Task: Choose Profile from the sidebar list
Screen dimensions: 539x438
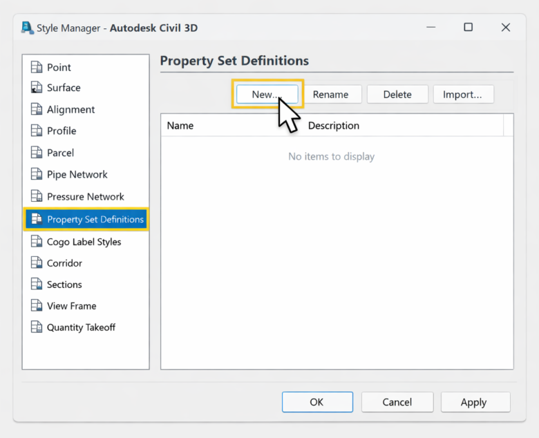Action: coord(86,131)
